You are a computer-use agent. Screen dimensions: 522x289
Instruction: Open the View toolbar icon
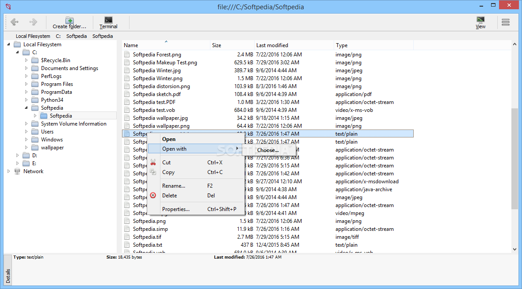(480, 19)
